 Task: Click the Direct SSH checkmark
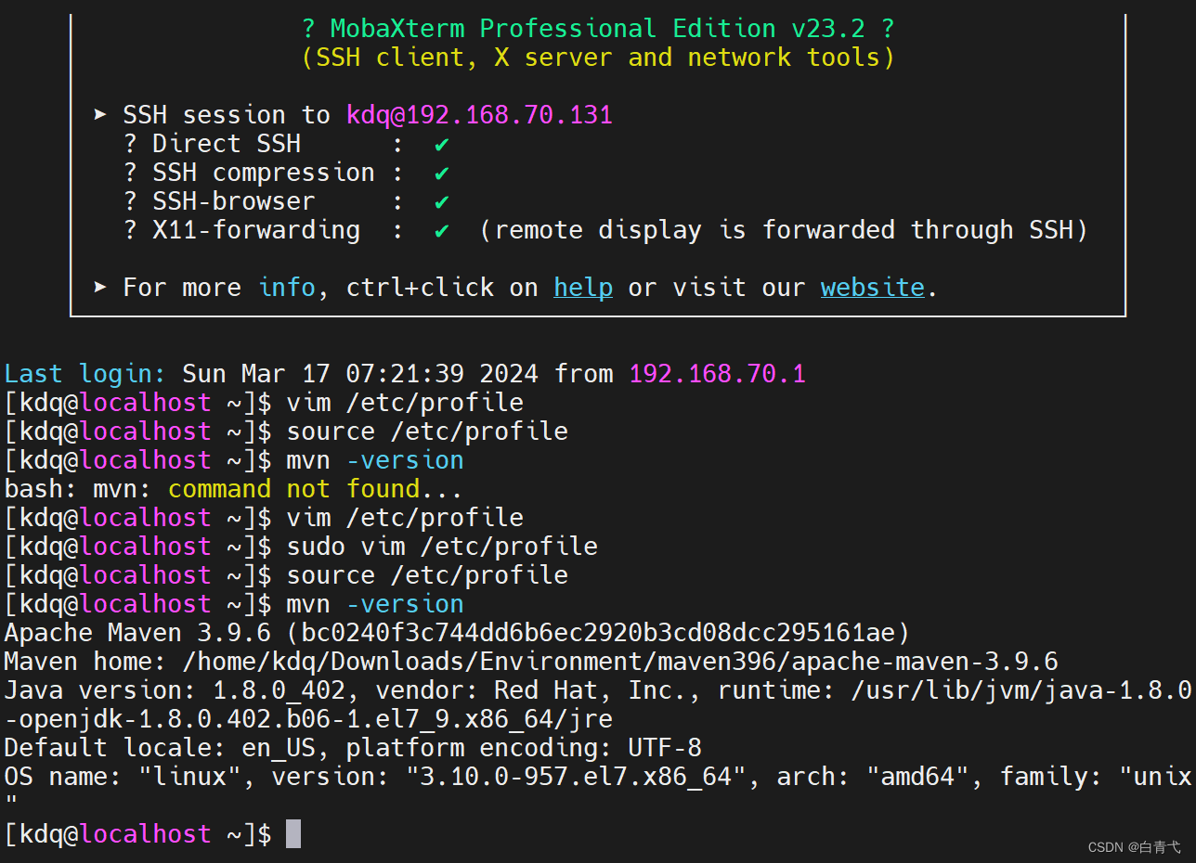pyautogui.click(x=442, y=144)
